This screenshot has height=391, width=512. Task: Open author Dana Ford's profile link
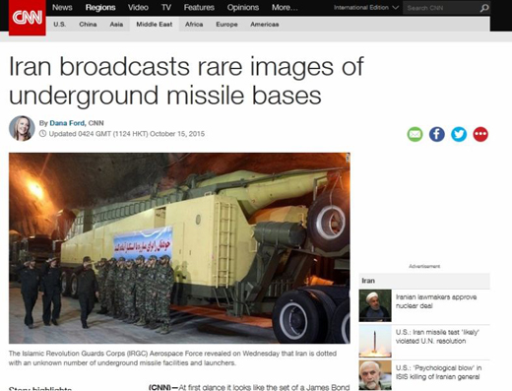tap(67, 123)
